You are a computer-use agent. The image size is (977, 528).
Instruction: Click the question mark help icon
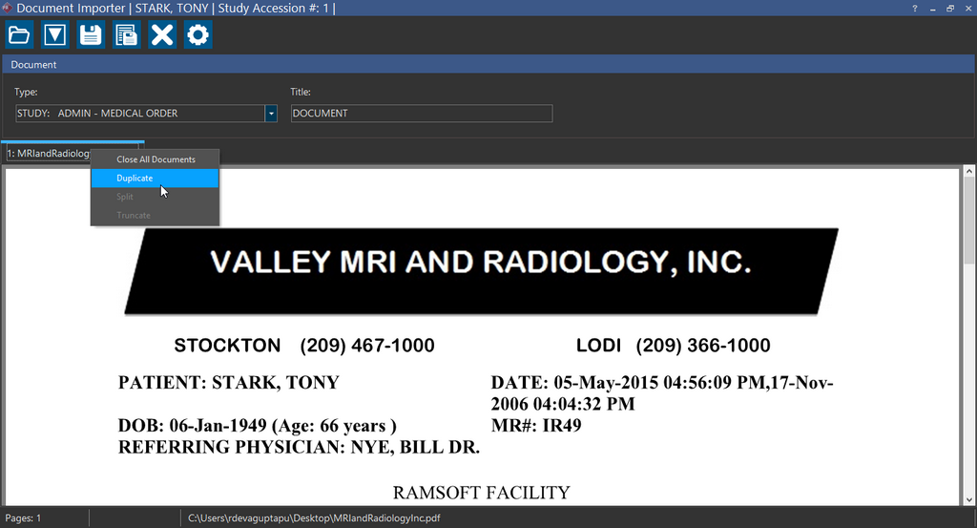[915, 8]
